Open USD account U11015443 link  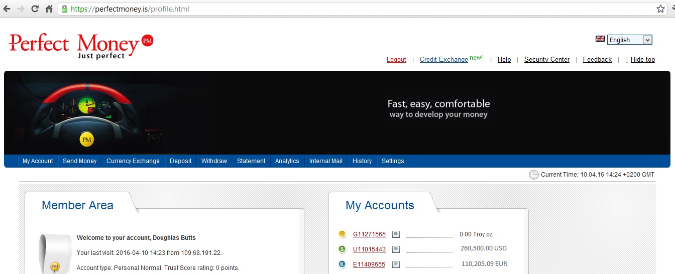pyautogui.click(x=369, y=249)
